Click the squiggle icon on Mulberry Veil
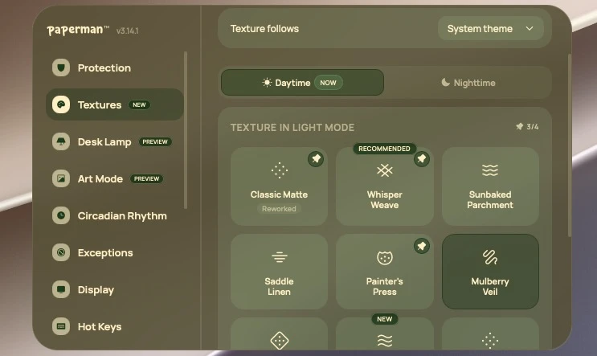Screen dimensions: 597x356 click(x=490, y=257)
